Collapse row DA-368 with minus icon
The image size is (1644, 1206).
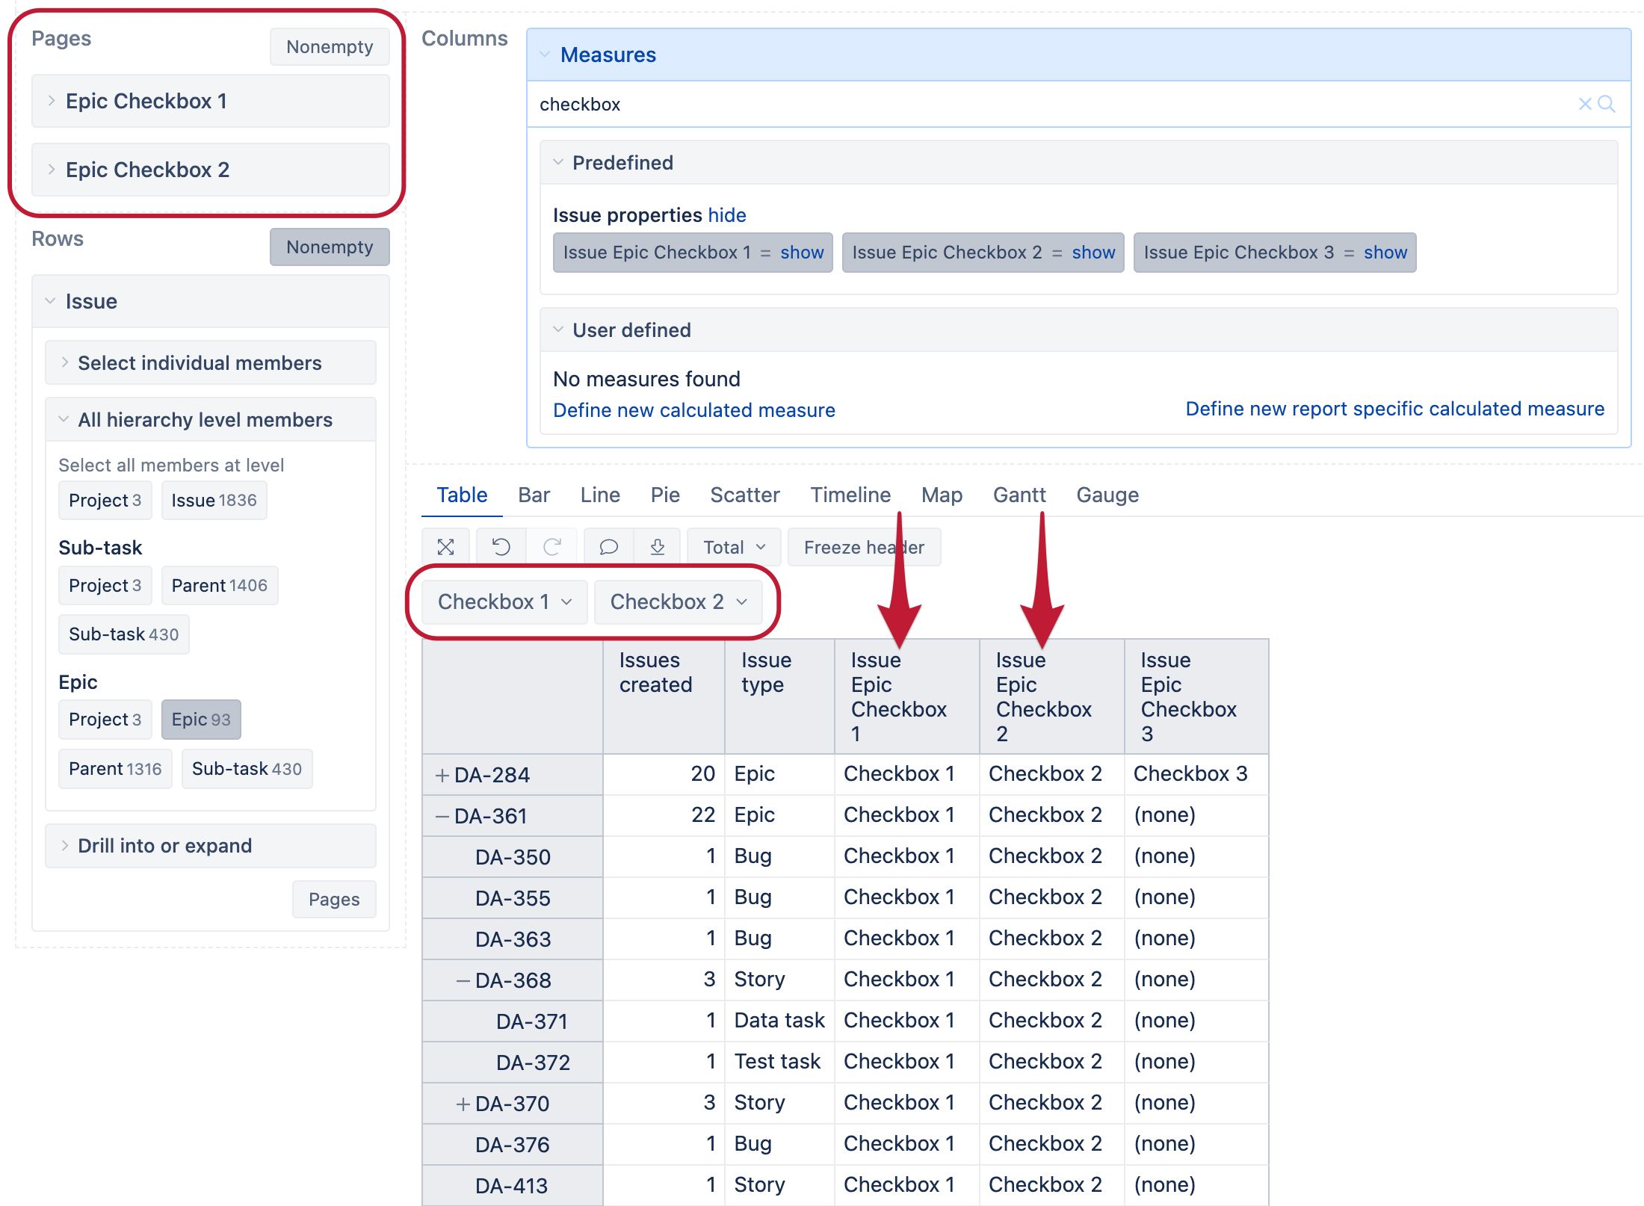(463, 981)
